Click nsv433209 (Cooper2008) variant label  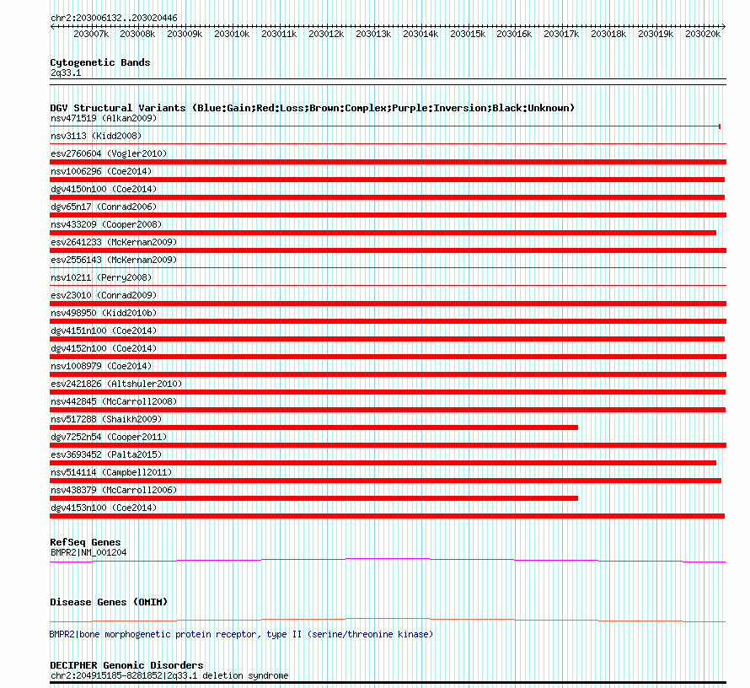[106, 224]
